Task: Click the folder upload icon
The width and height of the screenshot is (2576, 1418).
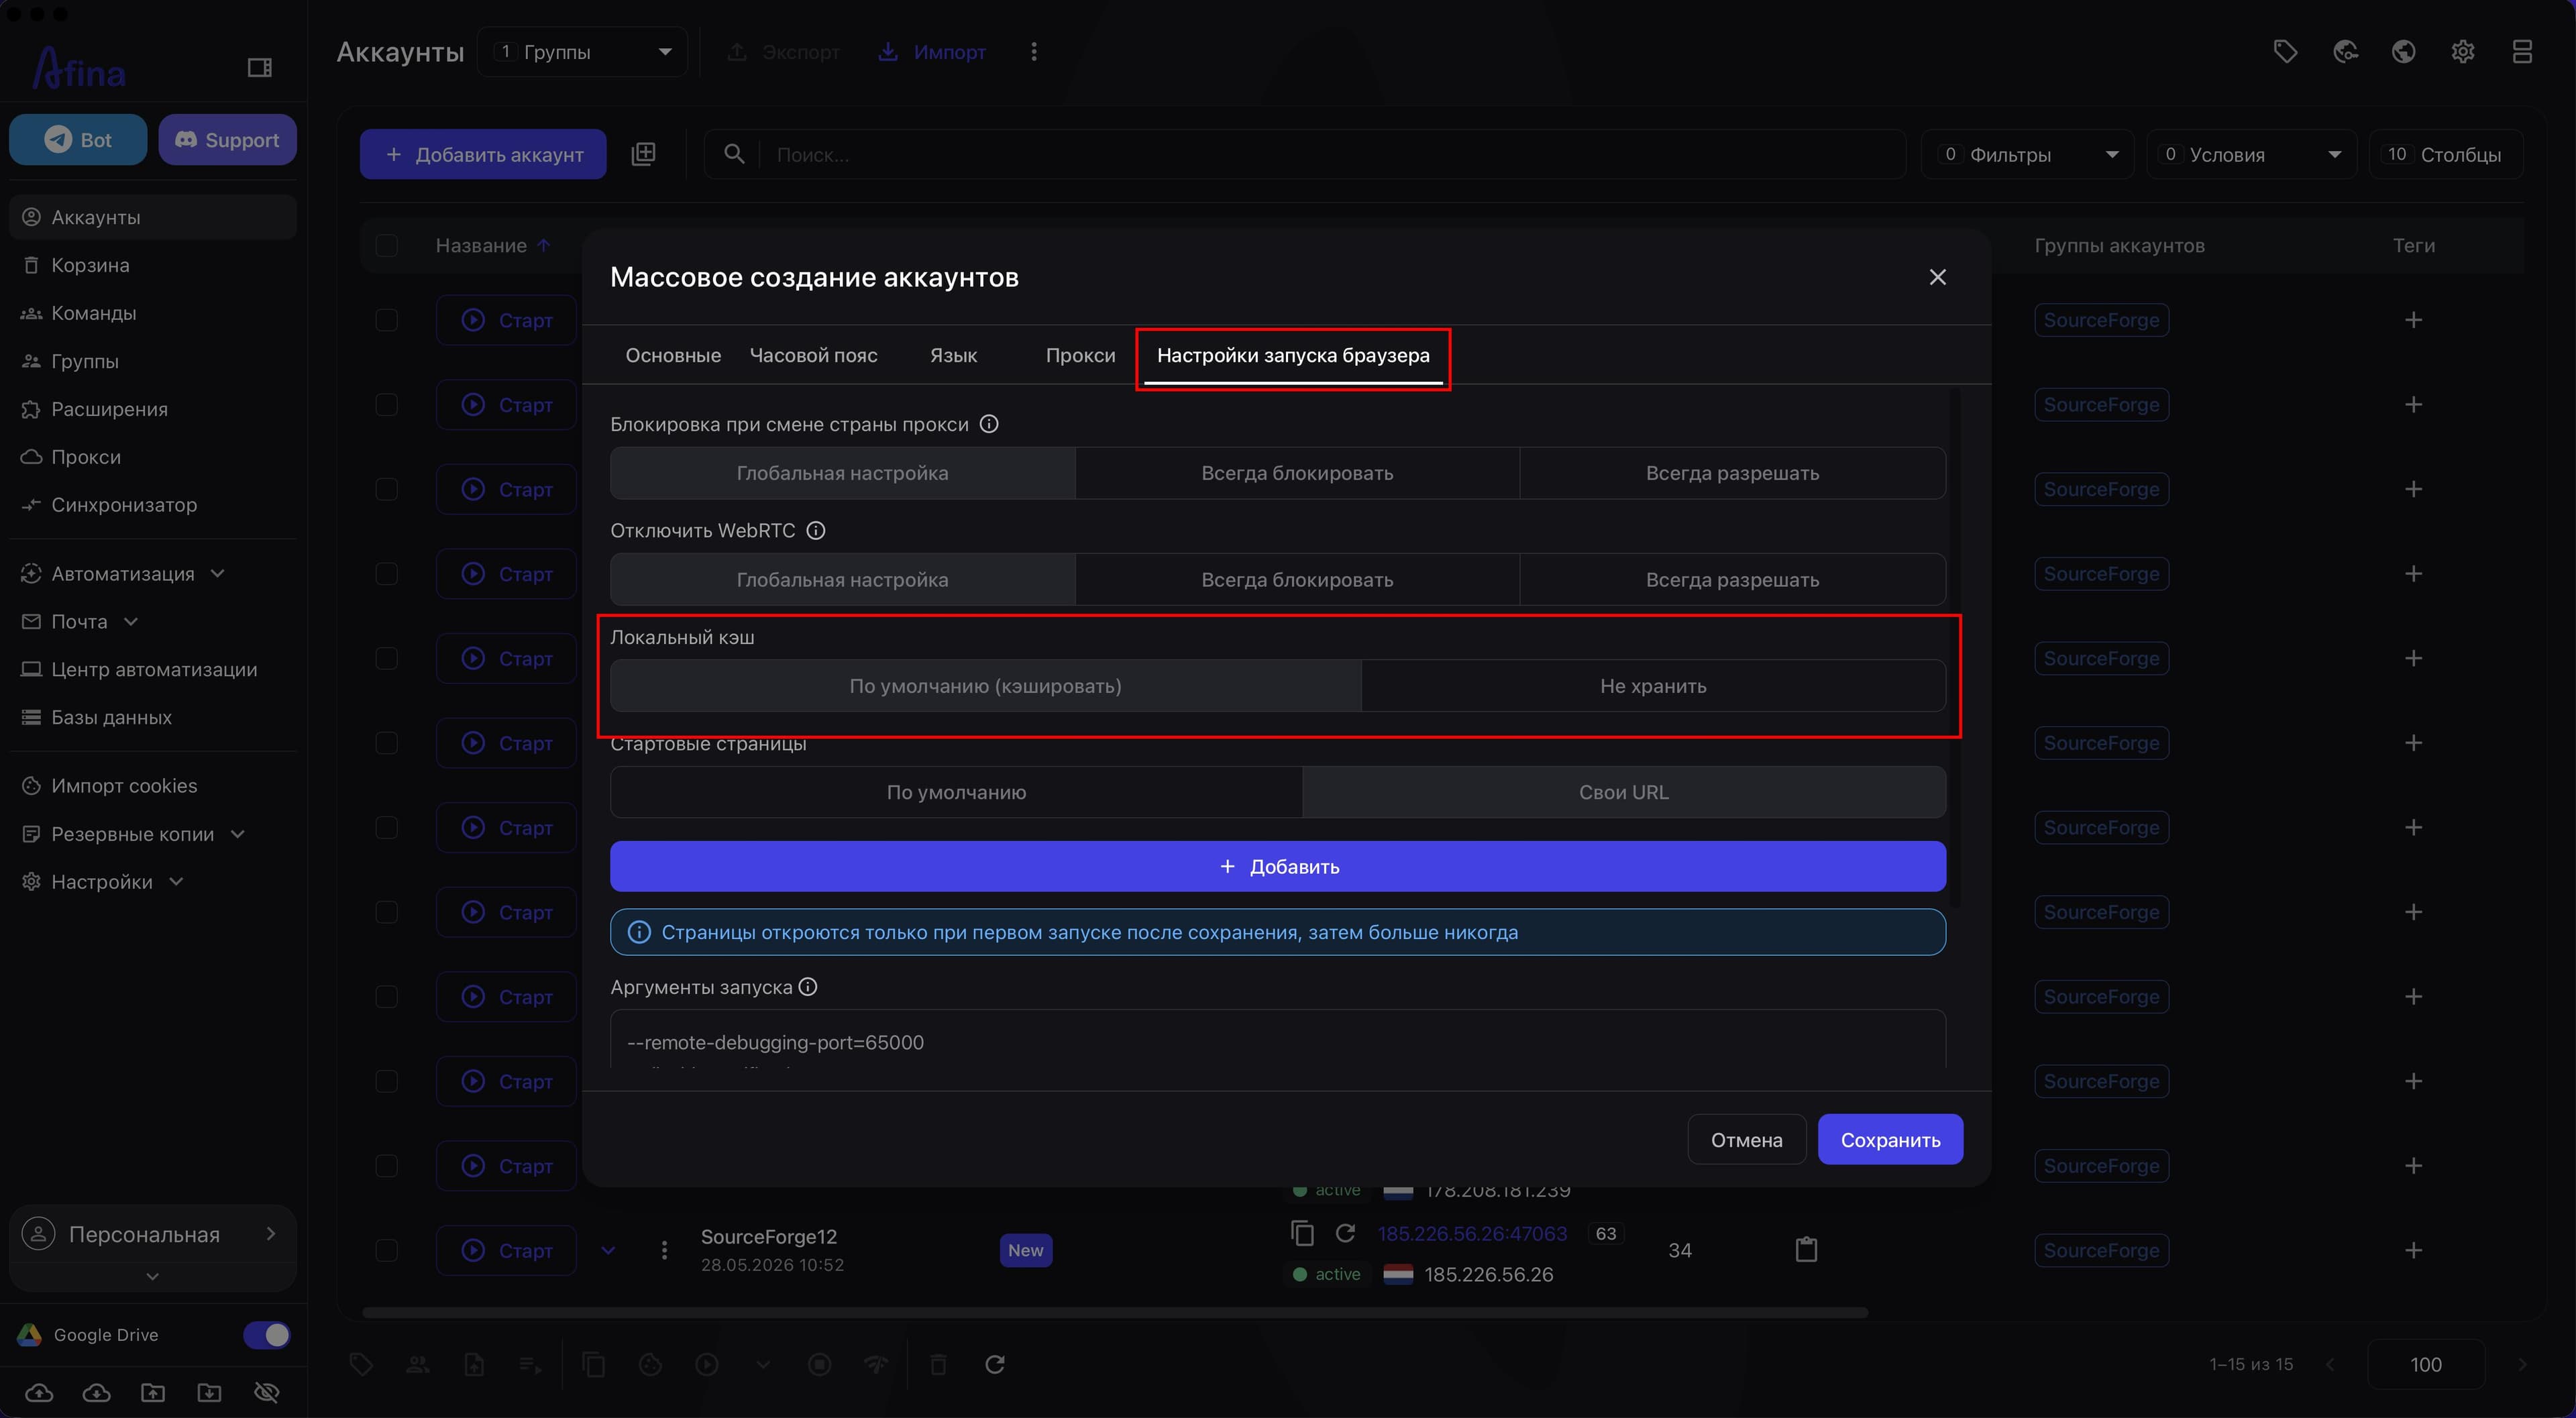Action: point(153,1392)
